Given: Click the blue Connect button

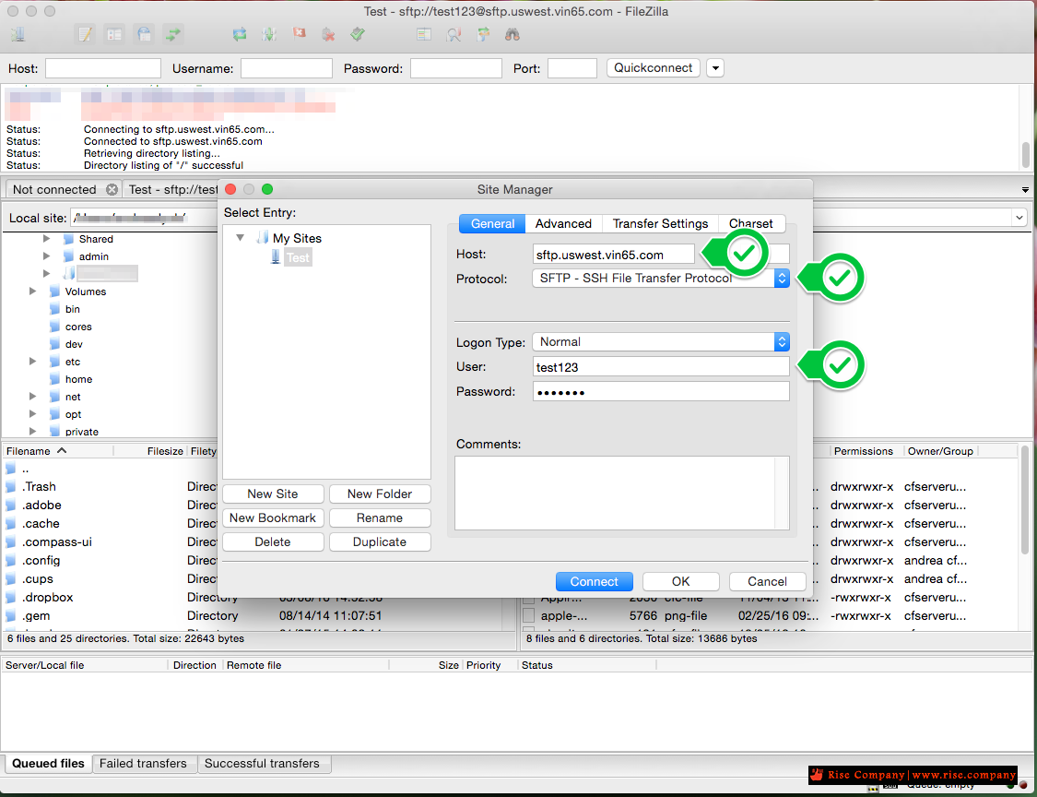Looking at the screenshot, I should [x=594, y=581].
